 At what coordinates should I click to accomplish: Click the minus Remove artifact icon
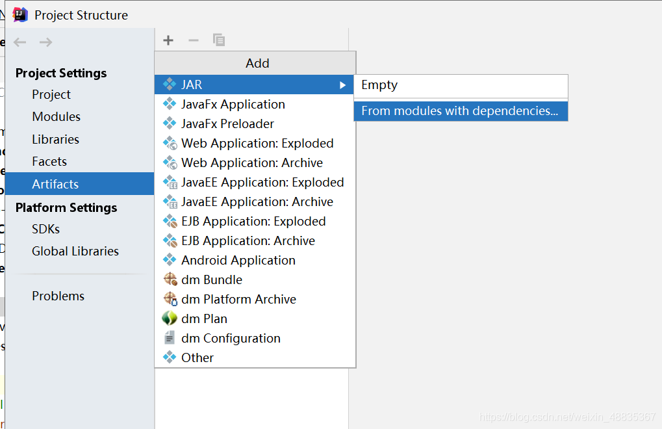[x=194, y=40]
